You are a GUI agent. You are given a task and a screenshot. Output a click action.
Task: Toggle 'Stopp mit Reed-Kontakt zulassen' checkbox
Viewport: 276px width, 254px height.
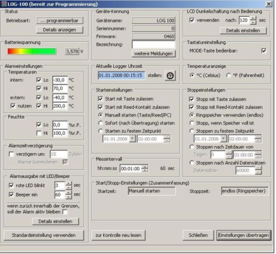pyautogui.click(x=192, y=107)
